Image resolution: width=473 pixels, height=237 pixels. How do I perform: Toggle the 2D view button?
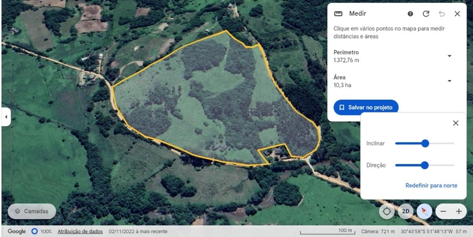(x=406, y=211)
